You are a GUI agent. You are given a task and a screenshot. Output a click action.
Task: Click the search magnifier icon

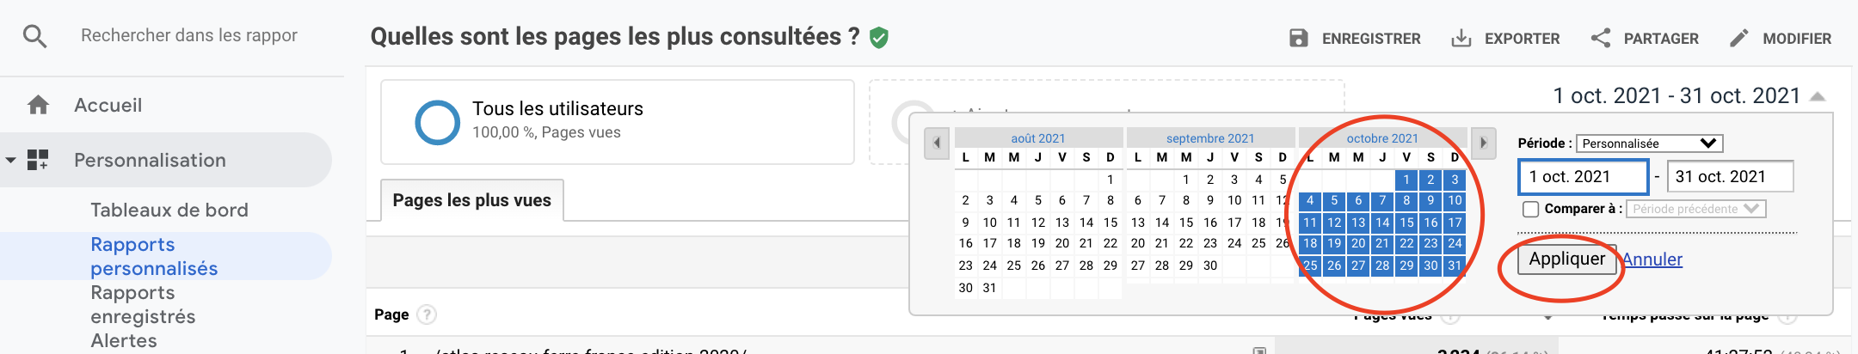click(x=34, y=36)
